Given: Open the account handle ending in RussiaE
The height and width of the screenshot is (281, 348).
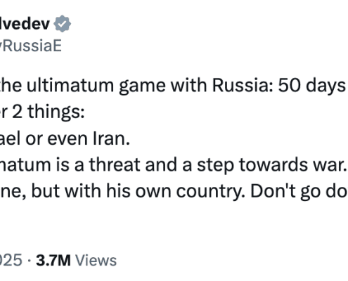Looking at the screenshot, I should [x=31, y=46].
